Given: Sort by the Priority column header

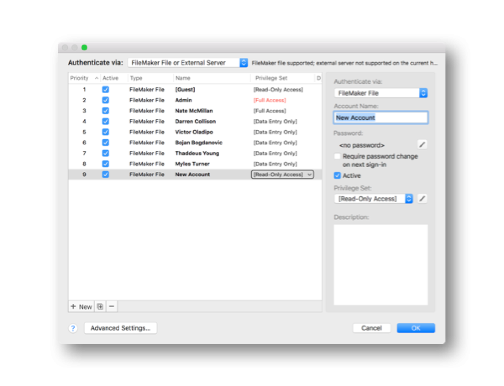Looking at the screenshot, I should click(x=84, y=78).
